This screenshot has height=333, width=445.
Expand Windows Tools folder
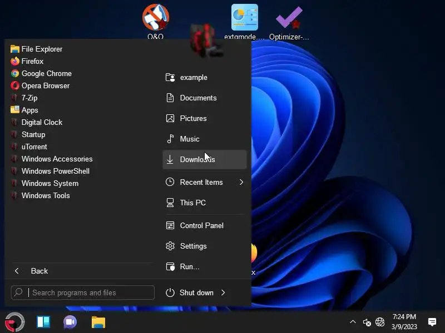tap(40, 195)
